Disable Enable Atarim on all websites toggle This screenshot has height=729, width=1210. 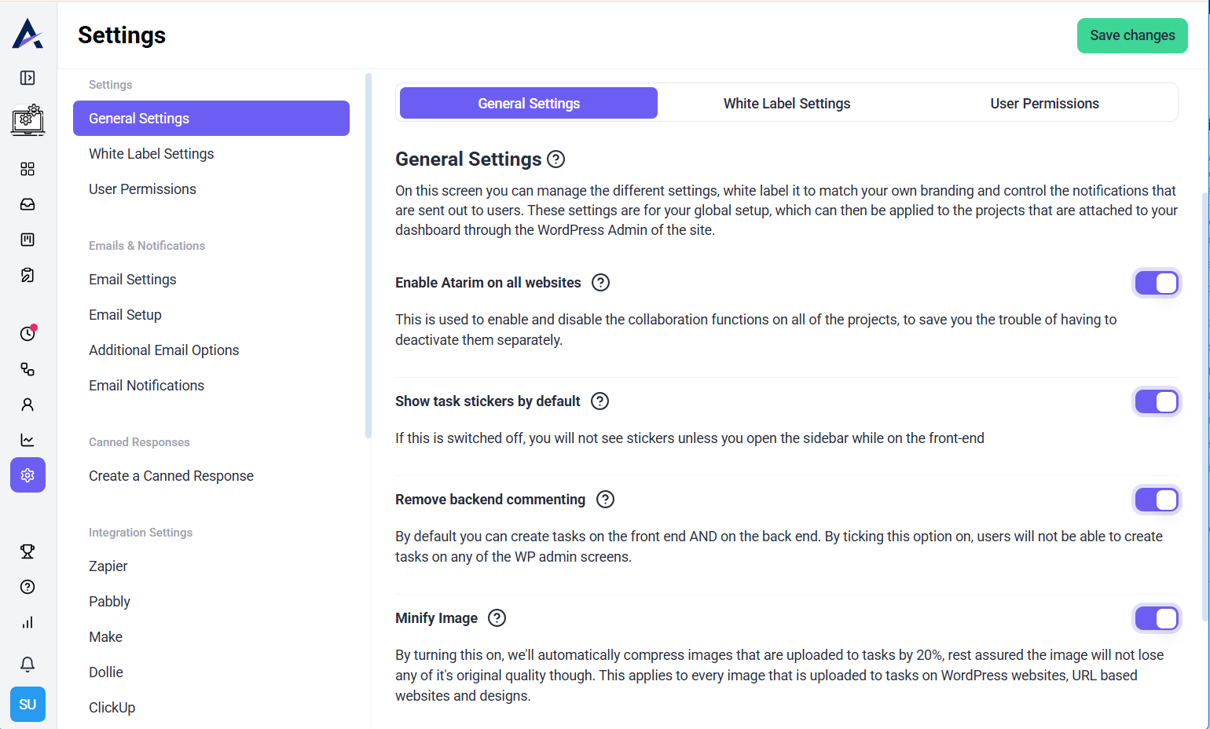[1157, 283]
